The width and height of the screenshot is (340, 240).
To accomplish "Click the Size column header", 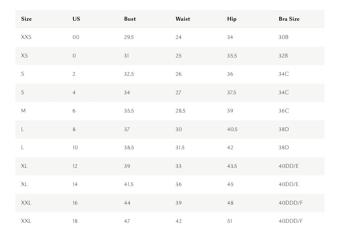I will [26, 19].
